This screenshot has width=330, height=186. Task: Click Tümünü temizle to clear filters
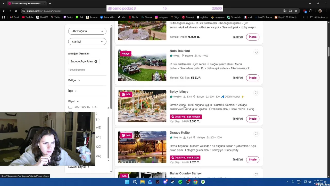point(77,70)
